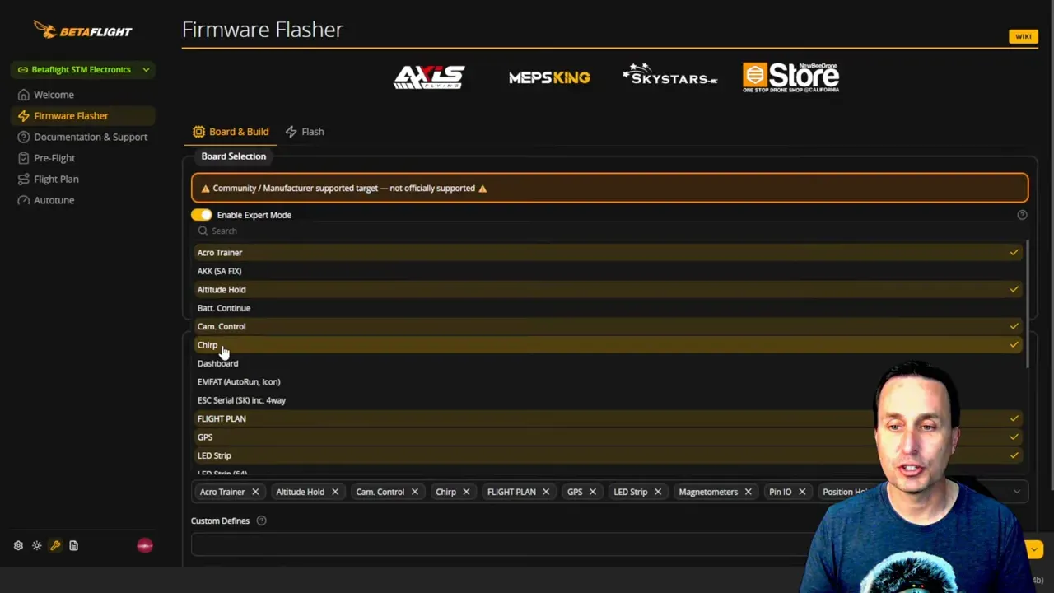This screenshot has width=1054, height=593.
Task: Go to Welcome in the sidebar
Action: (83, 95)
